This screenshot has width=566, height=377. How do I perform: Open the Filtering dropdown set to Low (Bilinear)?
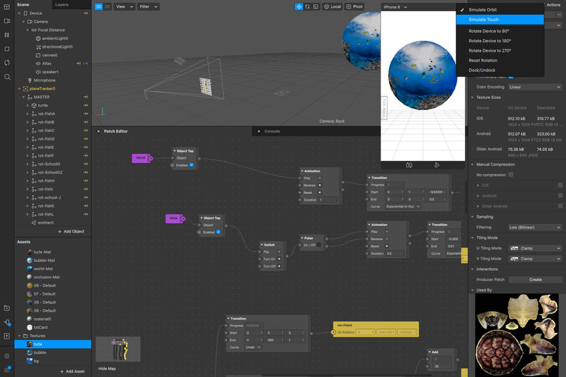coord(535,227)
